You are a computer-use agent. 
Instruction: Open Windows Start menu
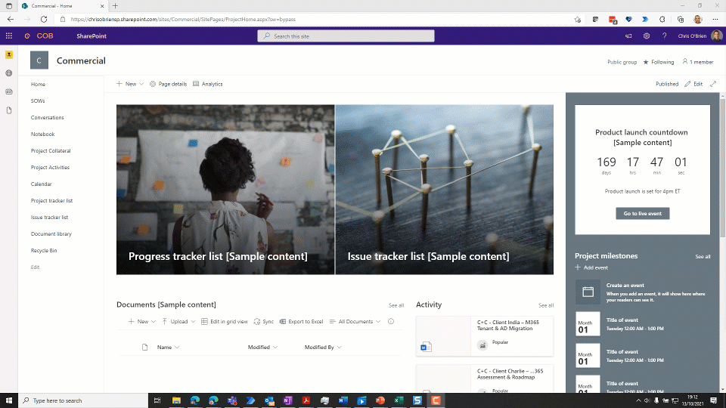(x=9, y=400)
